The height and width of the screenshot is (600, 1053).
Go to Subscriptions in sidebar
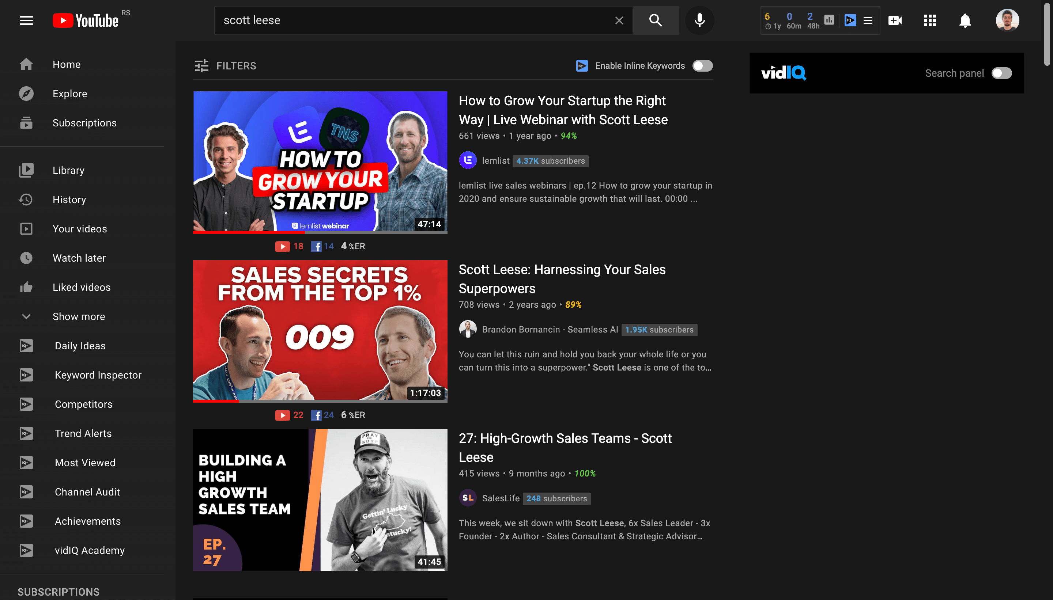click(84, 123)
